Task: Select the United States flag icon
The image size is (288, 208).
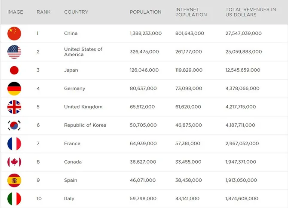Action: [x=14, y=52]
